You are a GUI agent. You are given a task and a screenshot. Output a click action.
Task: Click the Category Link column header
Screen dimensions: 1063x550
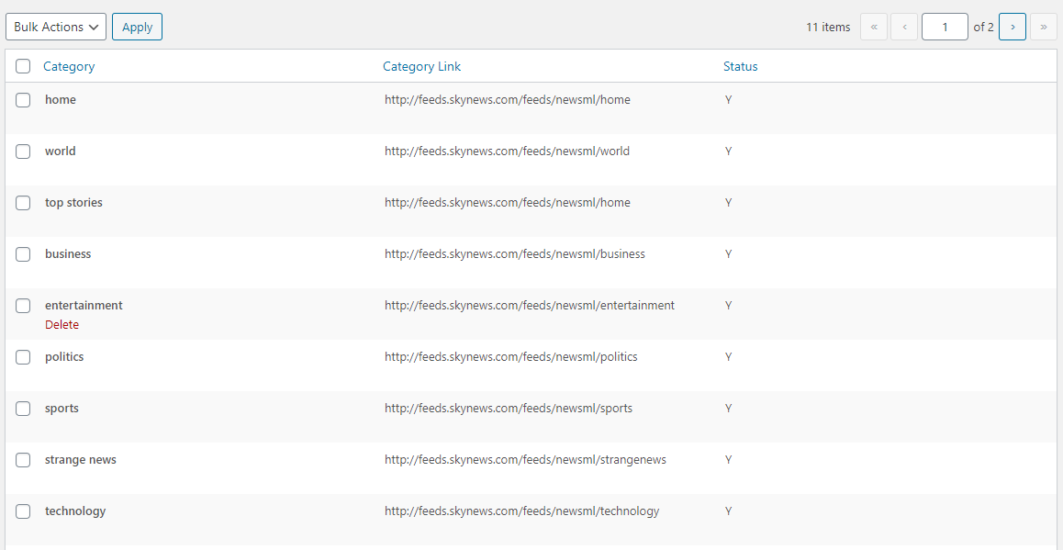tap(421, 65)
